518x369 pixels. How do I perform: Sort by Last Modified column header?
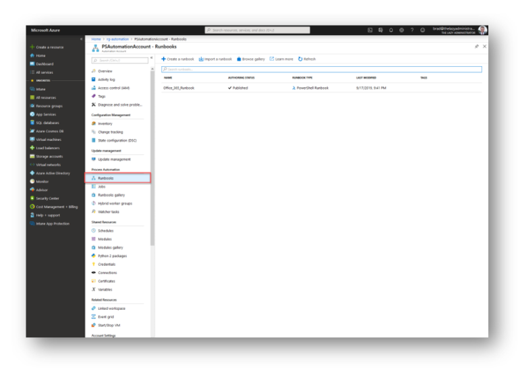tap(366, 78)
